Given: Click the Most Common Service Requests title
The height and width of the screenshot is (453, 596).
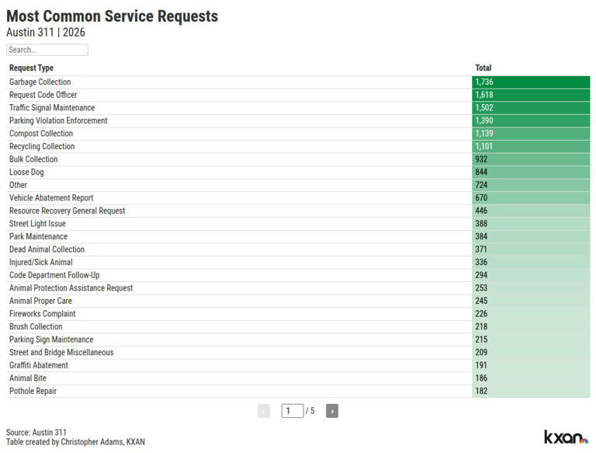Looking at the screenshot, I should click(x=112, y=16).
